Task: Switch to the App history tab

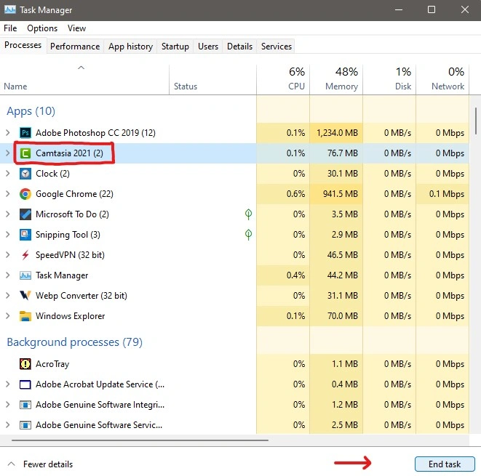Action: pyautogui.click(x=130, y=47)
